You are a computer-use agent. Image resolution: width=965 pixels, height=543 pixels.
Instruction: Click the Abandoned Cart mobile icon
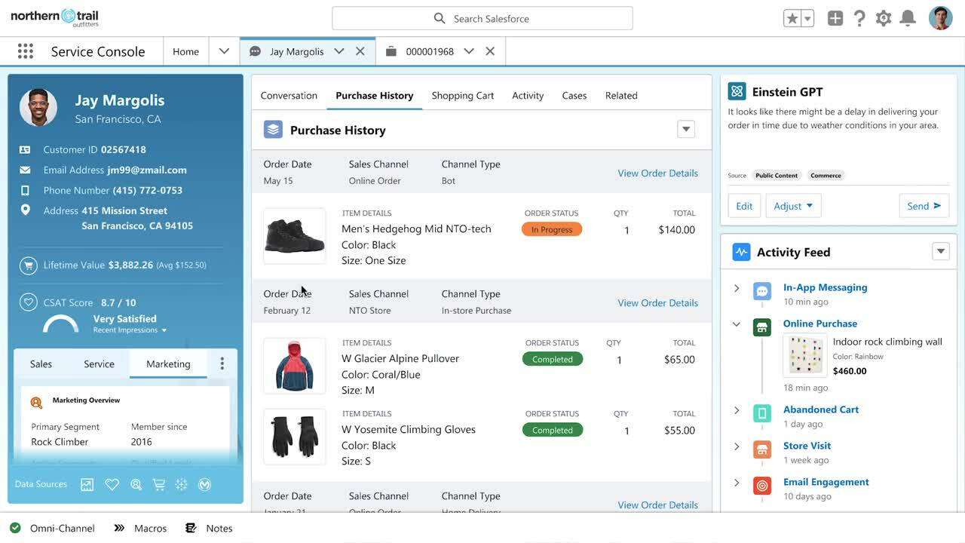762,413
